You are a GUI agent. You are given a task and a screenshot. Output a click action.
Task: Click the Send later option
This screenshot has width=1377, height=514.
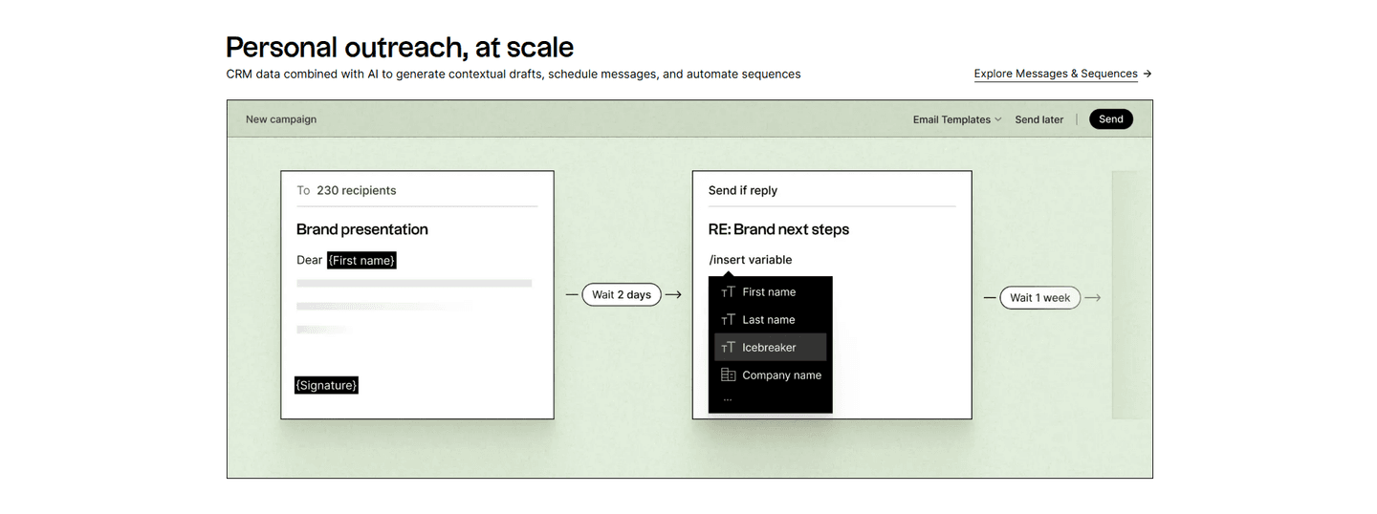tap(1039, 119)
